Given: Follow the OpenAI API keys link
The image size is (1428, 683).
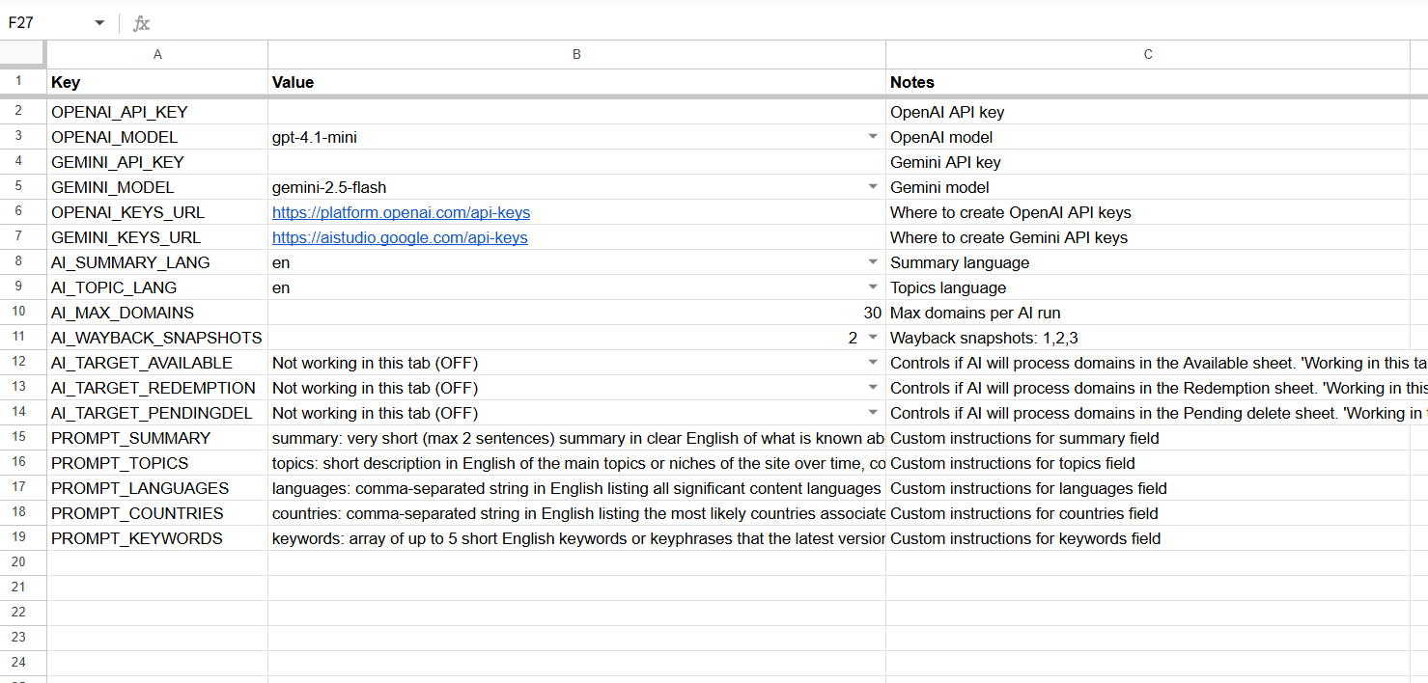Looking at the screenshot, I should 401,211.
